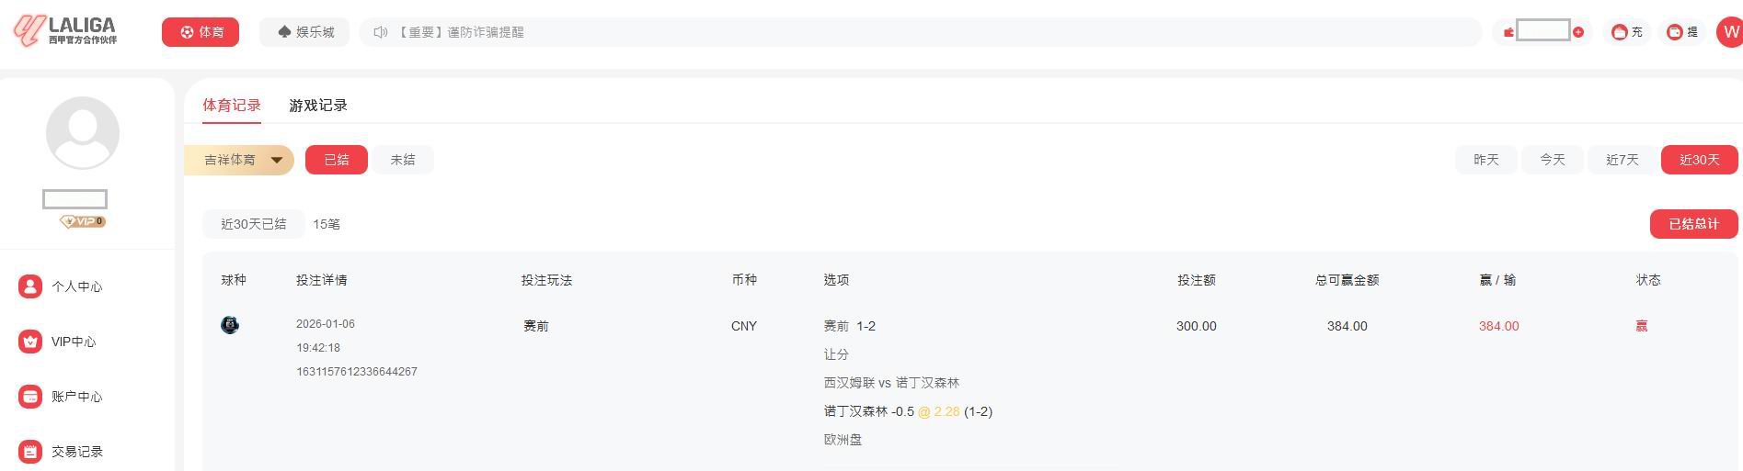The width and height of the screenshot is (1743, 471).
Task: Click the 充 deposit button
Action: pos(1628,32)
